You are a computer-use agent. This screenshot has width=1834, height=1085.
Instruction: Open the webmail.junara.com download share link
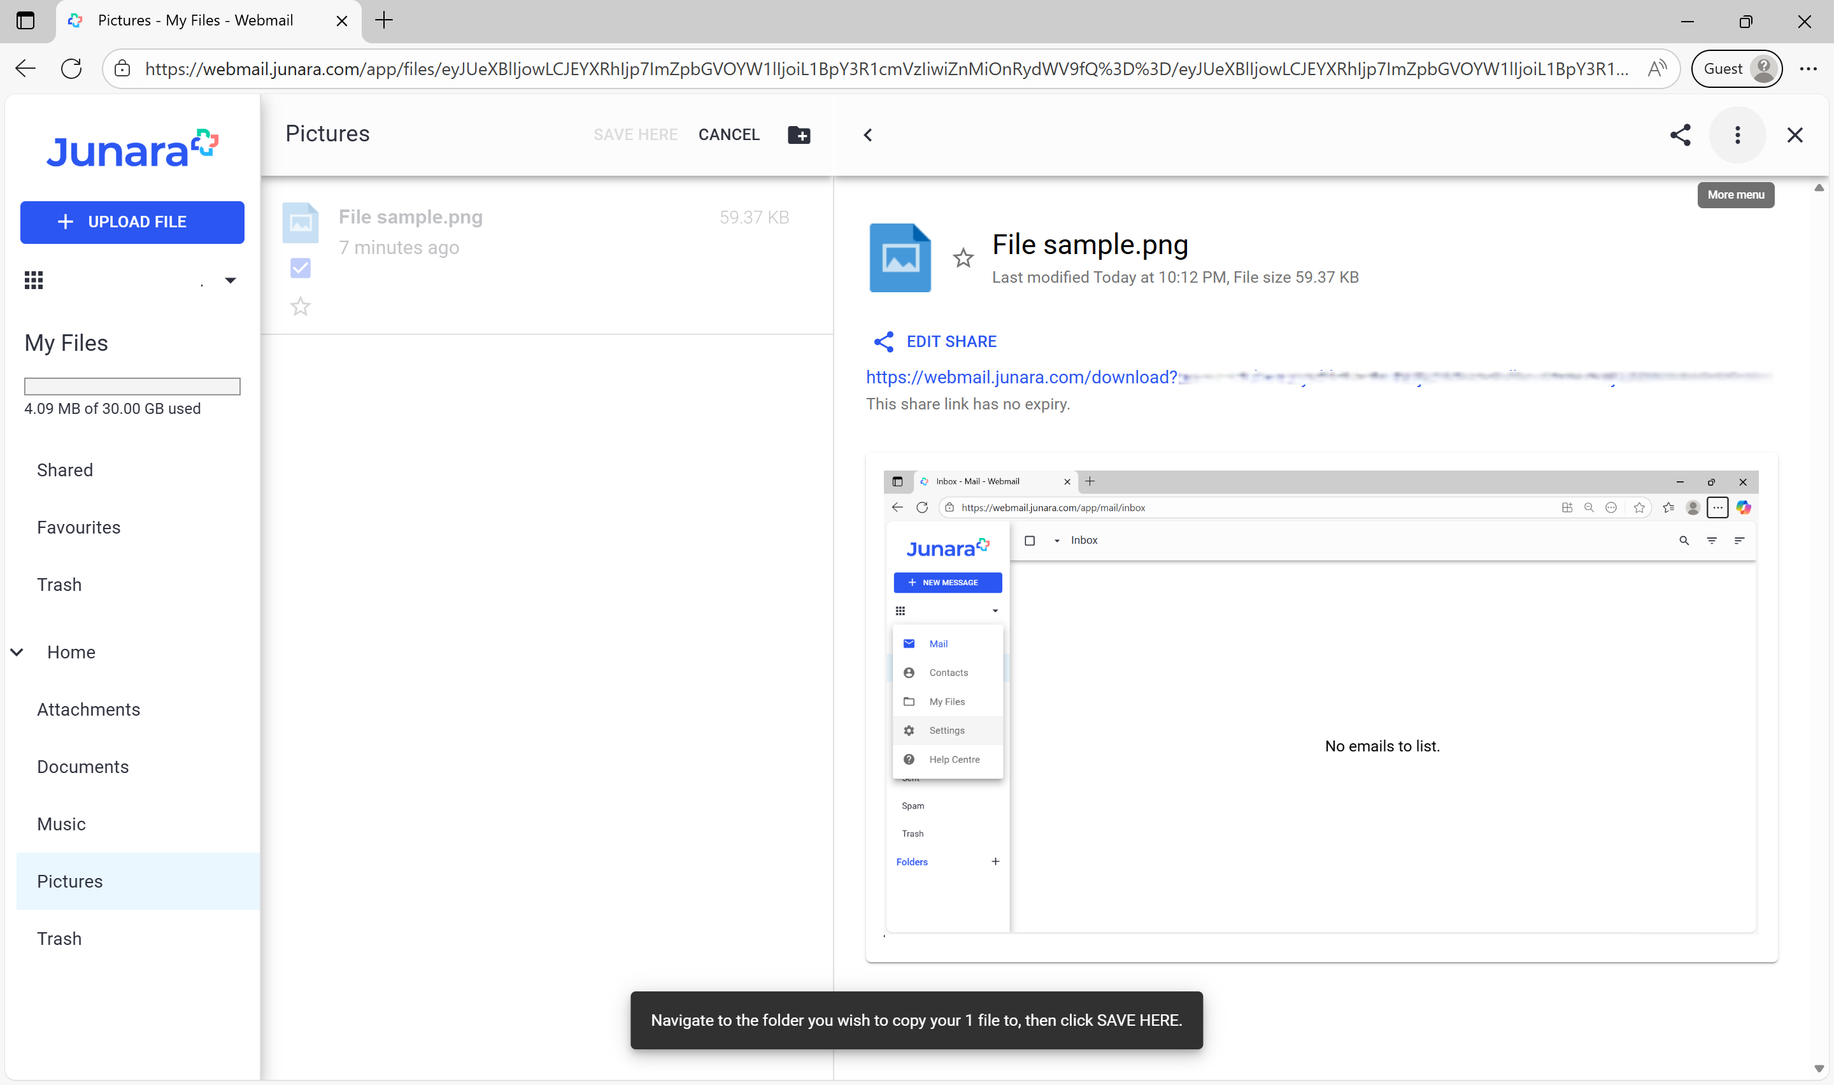tap(1319, 377)
